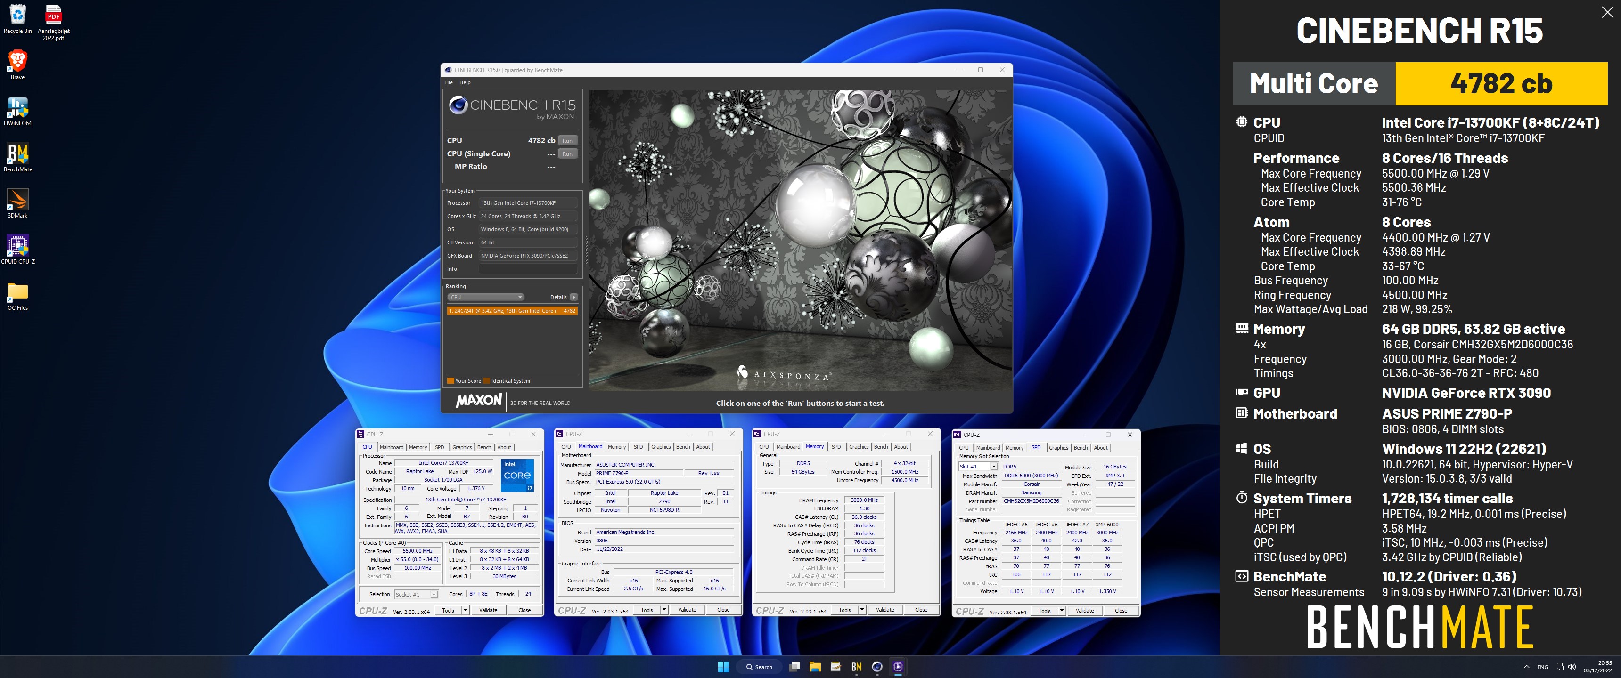Screen dimensions: 1621x678
Task: Open the OC Files folder
Action: [x=17, y=296]
